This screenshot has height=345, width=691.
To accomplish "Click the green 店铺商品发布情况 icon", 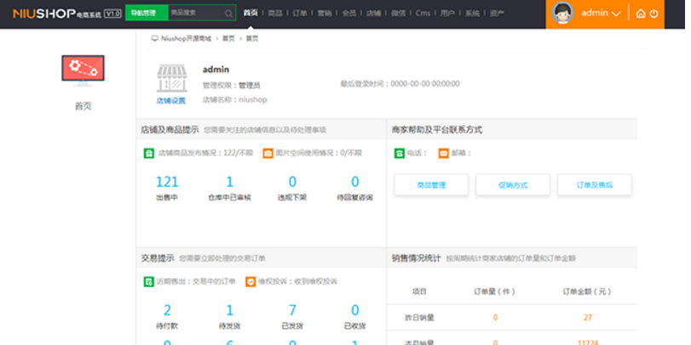I will [149, 153].
